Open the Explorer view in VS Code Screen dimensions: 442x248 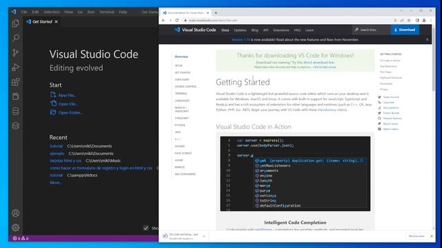(x=15, y=23)
